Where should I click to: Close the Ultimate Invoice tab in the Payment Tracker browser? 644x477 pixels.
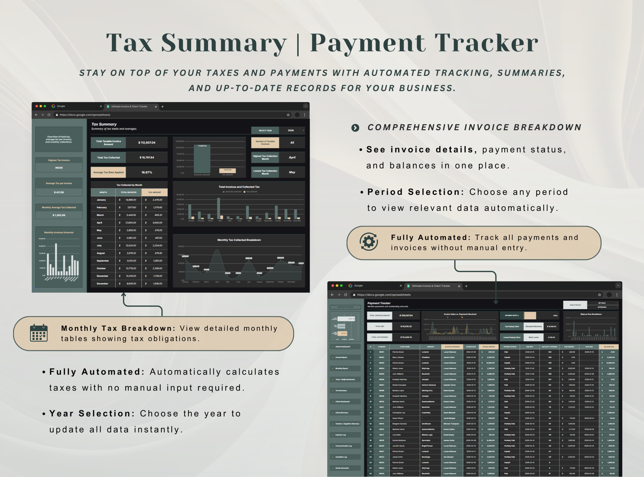point(459,286)
